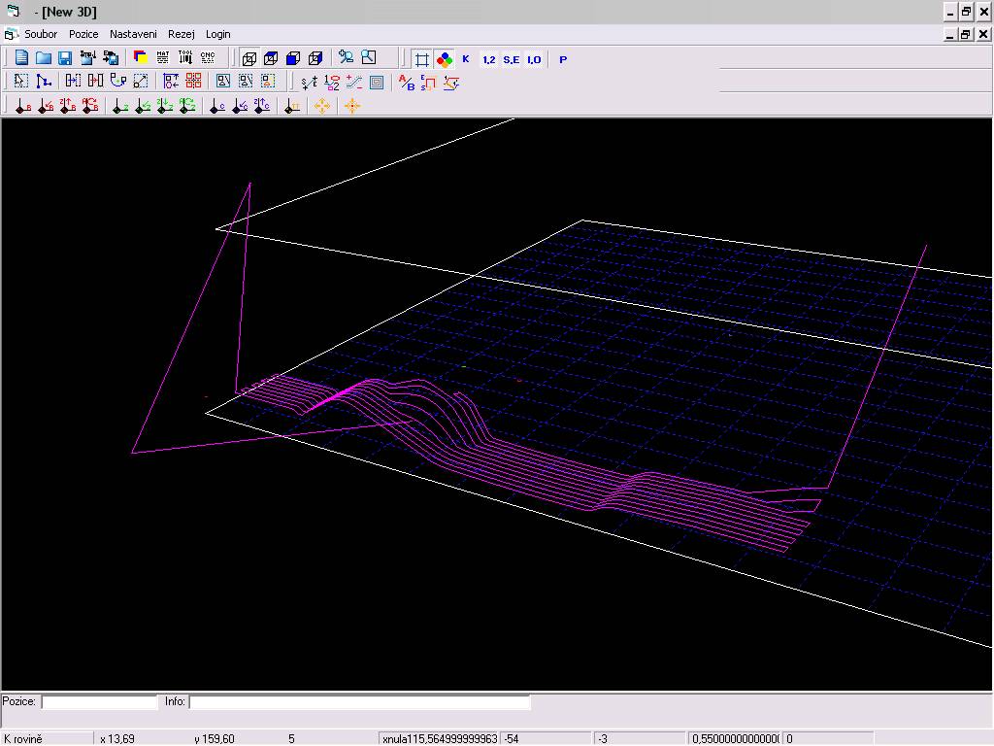Image resolution: width=994 pixels, height=746 pixels.
Task: Click the P toolbar button
Action: coord(563,59)
